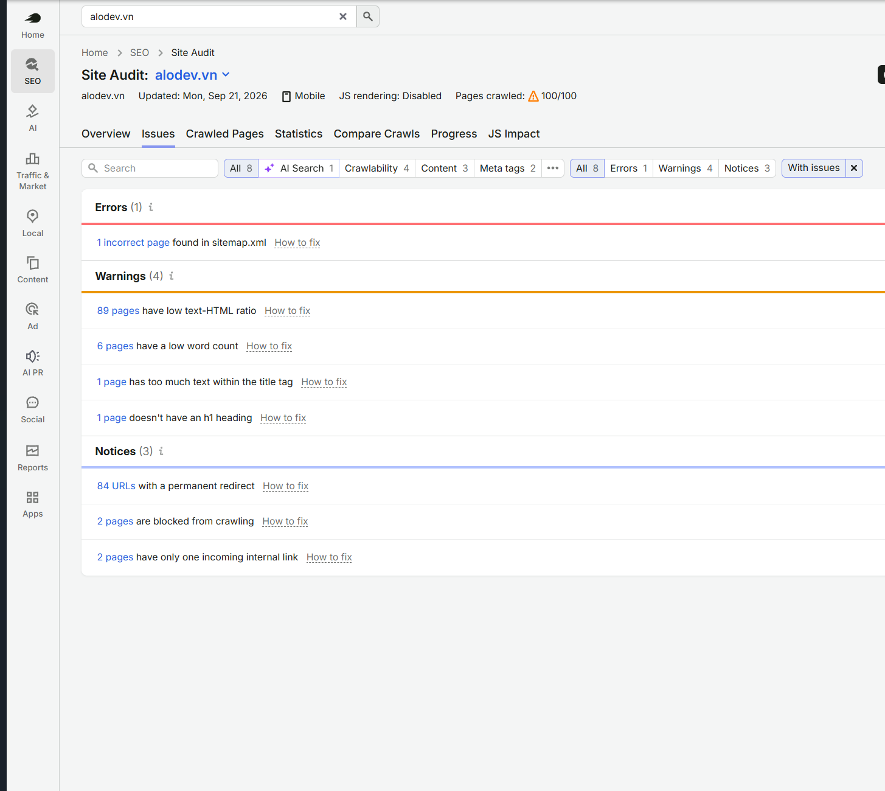
Task: Open the Social sidebar section
Action: [33, 410]
